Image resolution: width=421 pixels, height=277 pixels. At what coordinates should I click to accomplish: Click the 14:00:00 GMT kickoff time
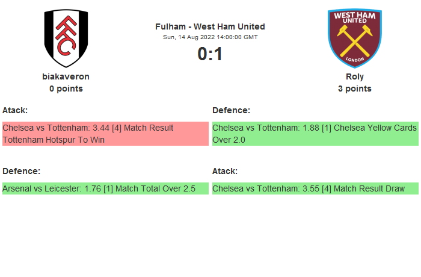237,37
